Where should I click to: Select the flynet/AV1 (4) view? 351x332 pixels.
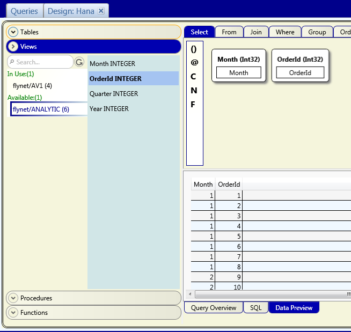coord(32,86)
